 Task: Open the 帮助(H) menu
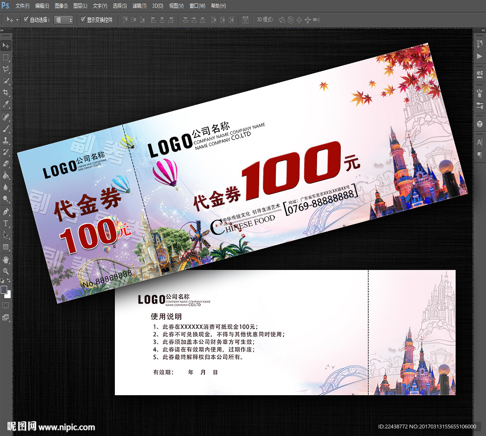[218, 6]
